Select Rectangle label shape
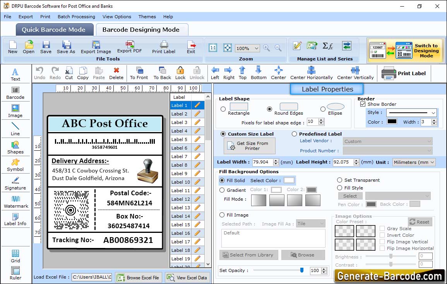 (x=223, y=109)
